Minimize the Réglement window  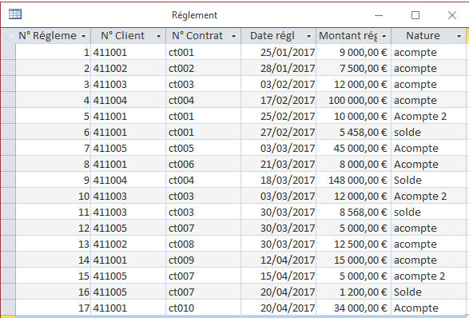click(x=379, y=15)
